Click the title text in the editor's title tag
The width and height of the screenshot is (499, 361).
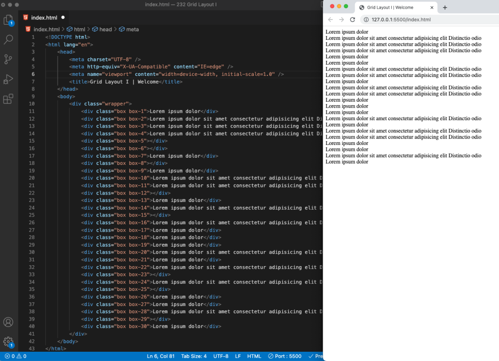click(124, 82)
